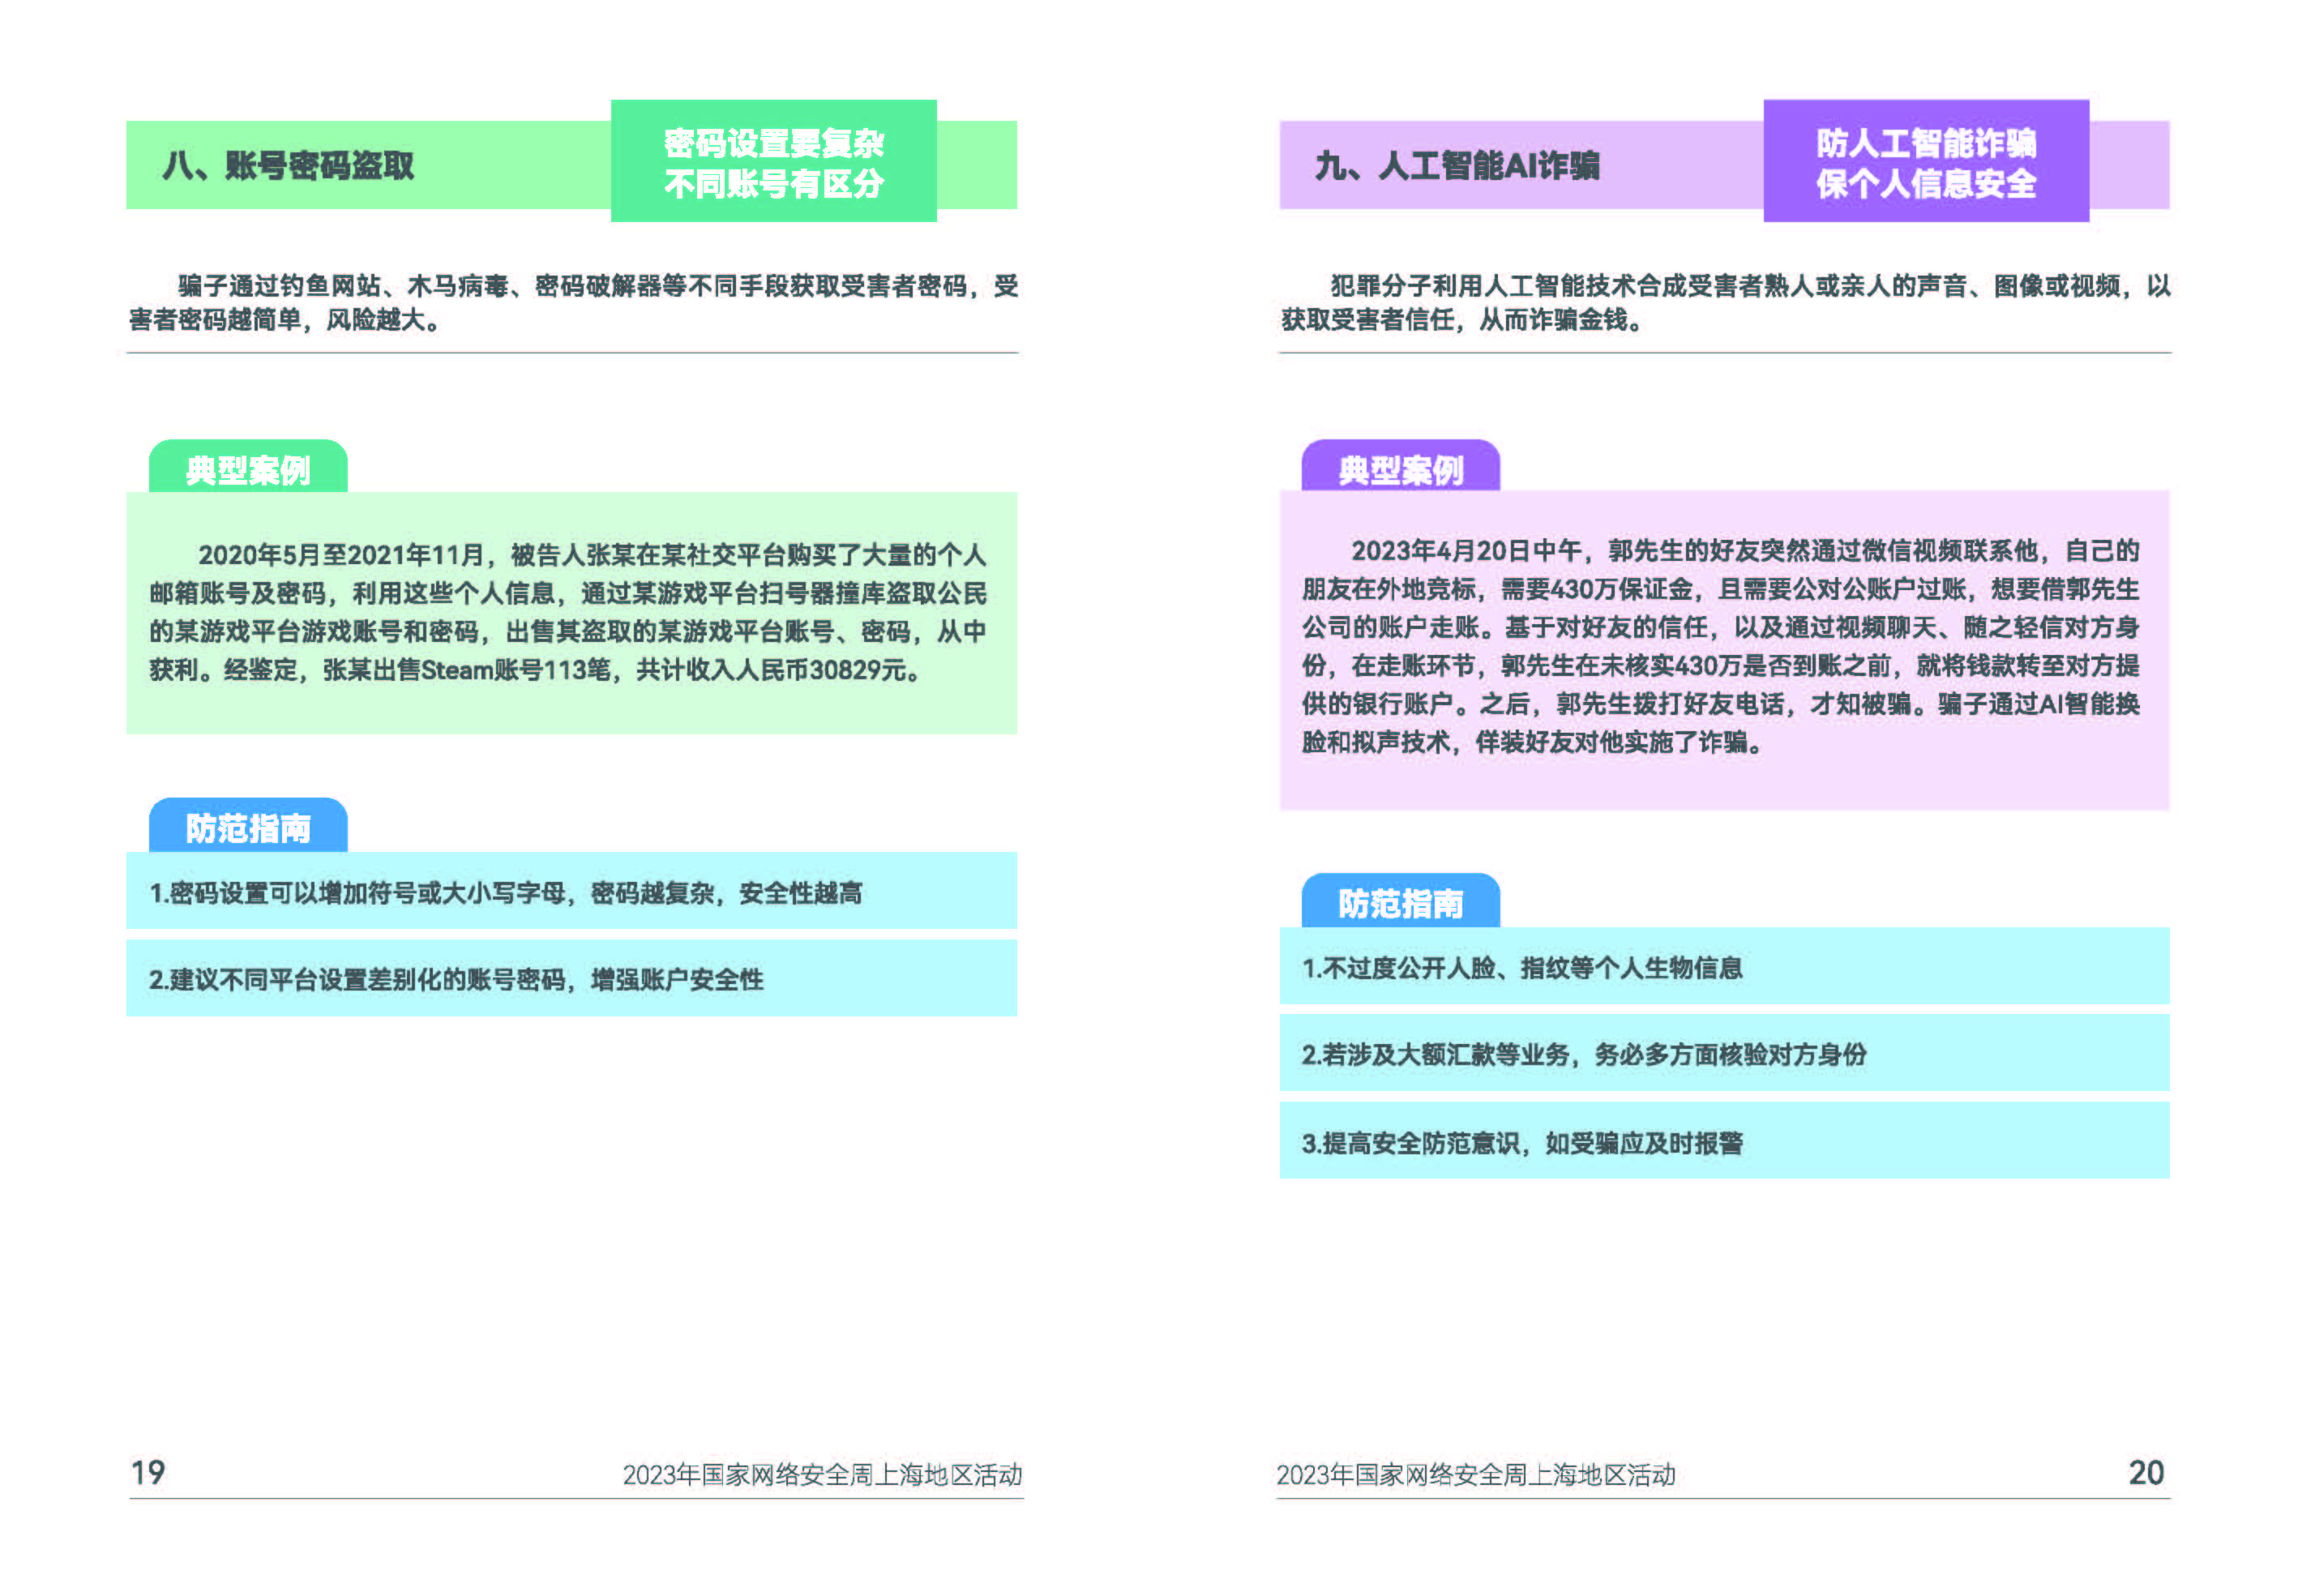This screenshot has height=1596, width=2298.
Task: Click the purple 典型案例 label on page 20
Action: coord(1400,467)
